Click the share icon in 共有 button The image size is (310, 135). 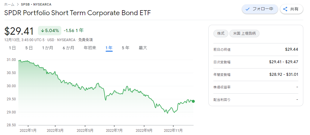[x=285, y=9]
